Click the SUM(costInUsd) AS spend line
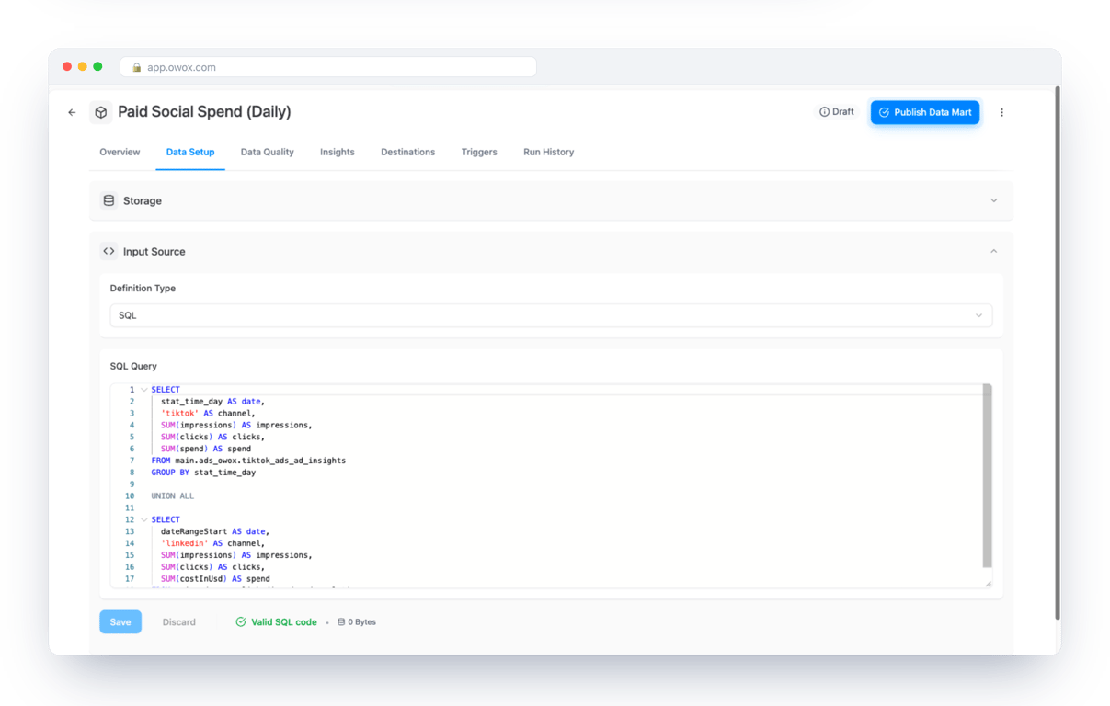Viewport: 1110px width, 706px height. pos(215,579)
